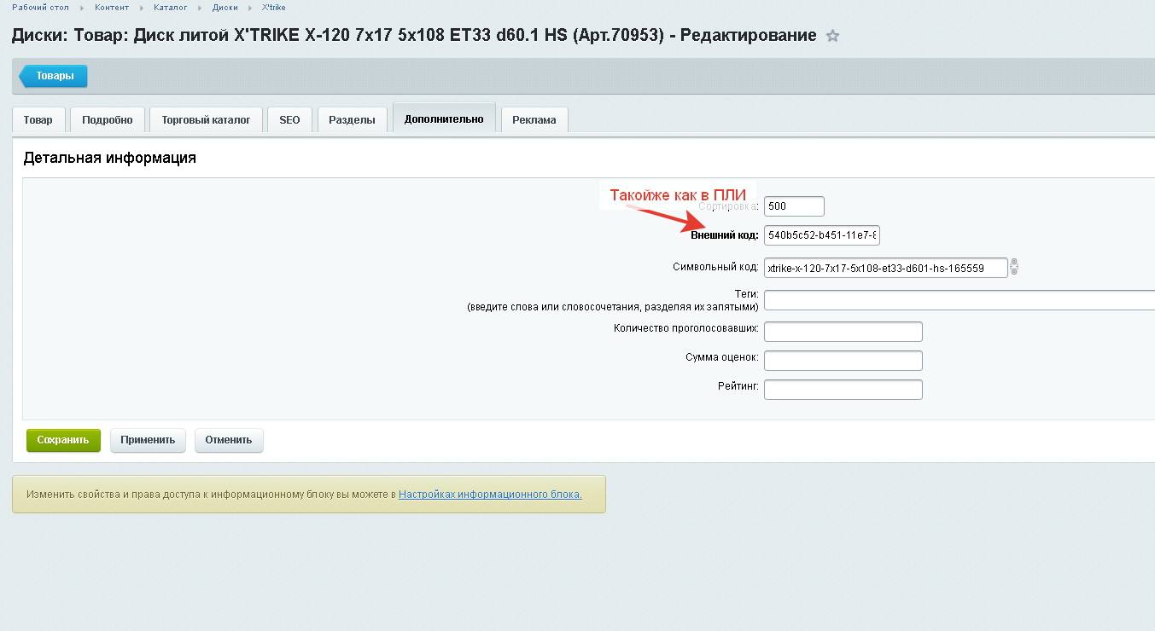Click the Детальная информация heading
The width and height of the screenshot is (1155, 631).
(109, 158)
